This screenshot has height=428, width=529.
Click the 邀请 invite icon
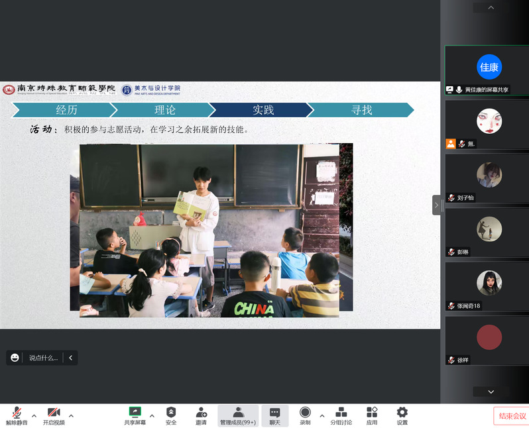coord(200,415)
